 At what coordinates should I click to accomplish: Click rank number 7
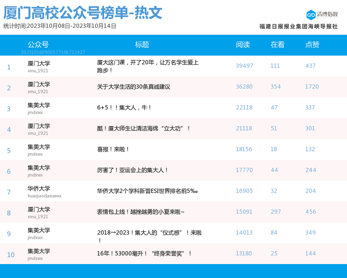[x=9, y=192]
